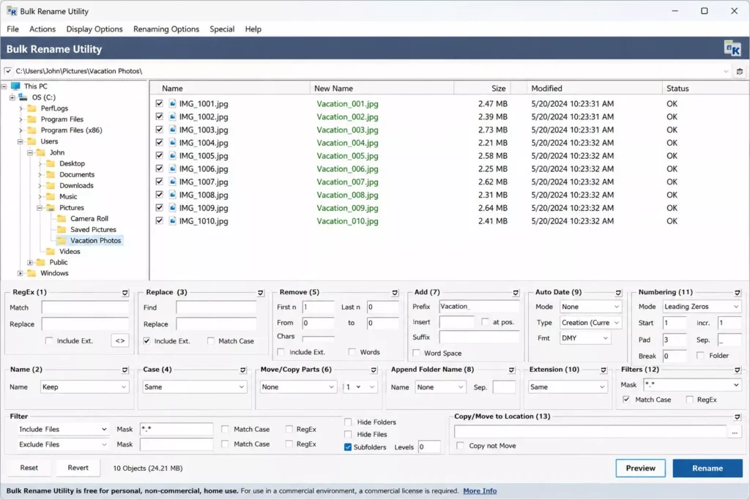Click the Case (4) panel toggle icon

click(x=242, y=370)
